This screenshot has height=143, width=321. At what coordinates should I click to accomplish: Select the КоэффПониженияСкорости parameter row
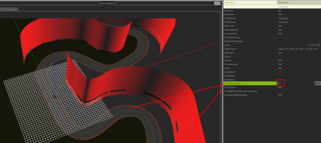(240, 91)
